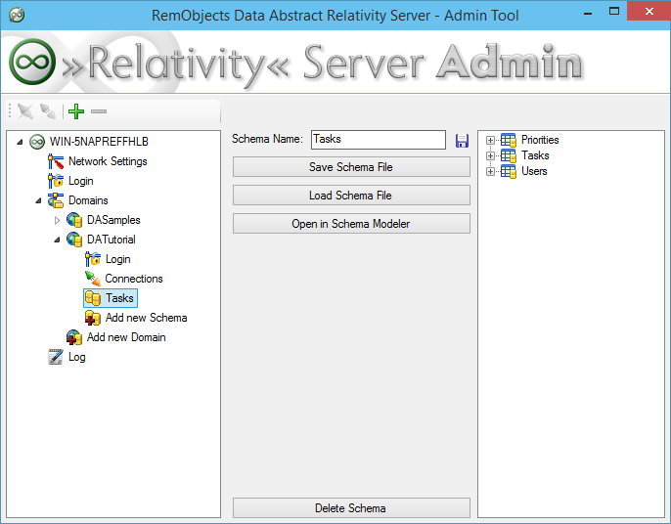The image size is (671, 524).
Task: Click the Load Schema File button
Action: (351, 196)
